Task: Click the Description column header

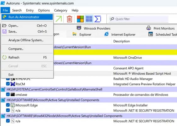Action: coord(122,41)
